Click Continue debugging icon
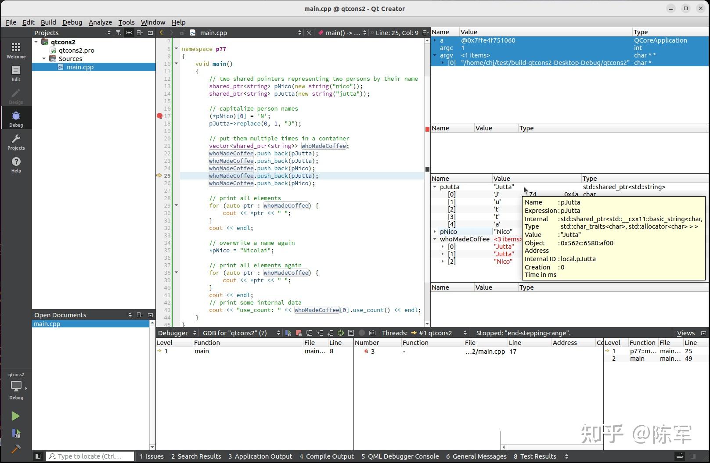This screenshot has height=463, width=710. (288, 333)
